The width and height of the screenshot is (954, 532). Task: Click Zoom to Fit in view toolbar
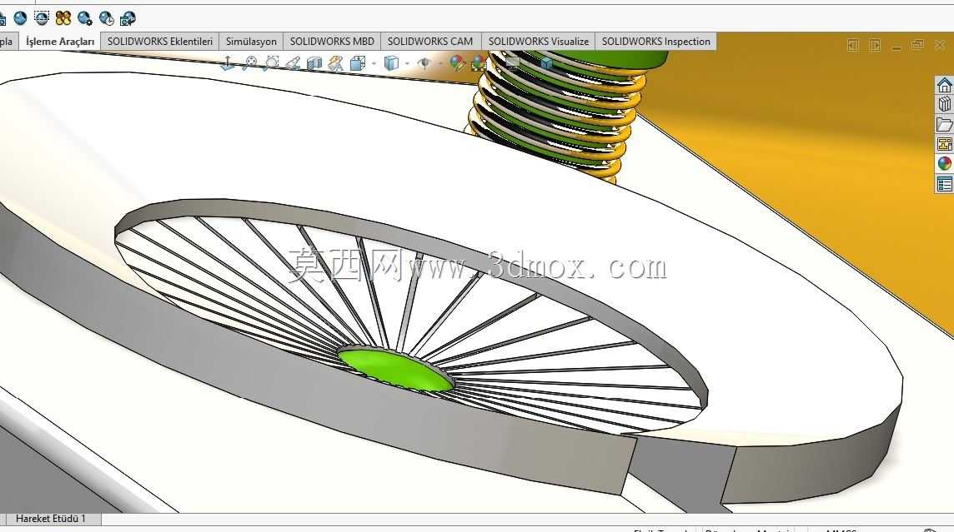click(250, 63)
